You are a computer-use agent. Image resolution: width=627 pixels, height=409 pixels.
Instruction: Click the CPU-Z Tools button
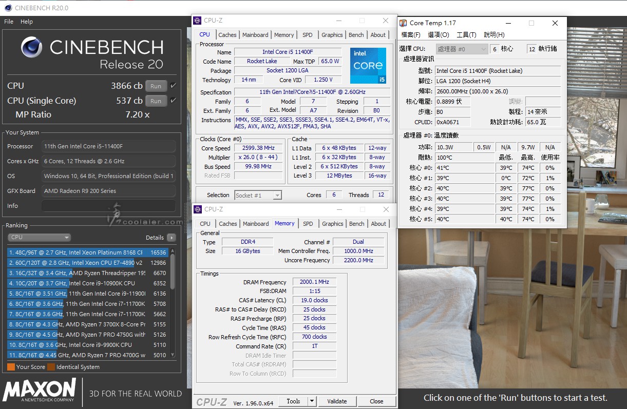(x=293, y=401)
